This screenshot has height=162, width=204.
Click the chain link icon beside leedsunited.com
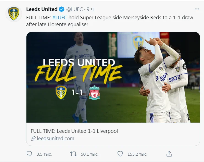(33, 139)
